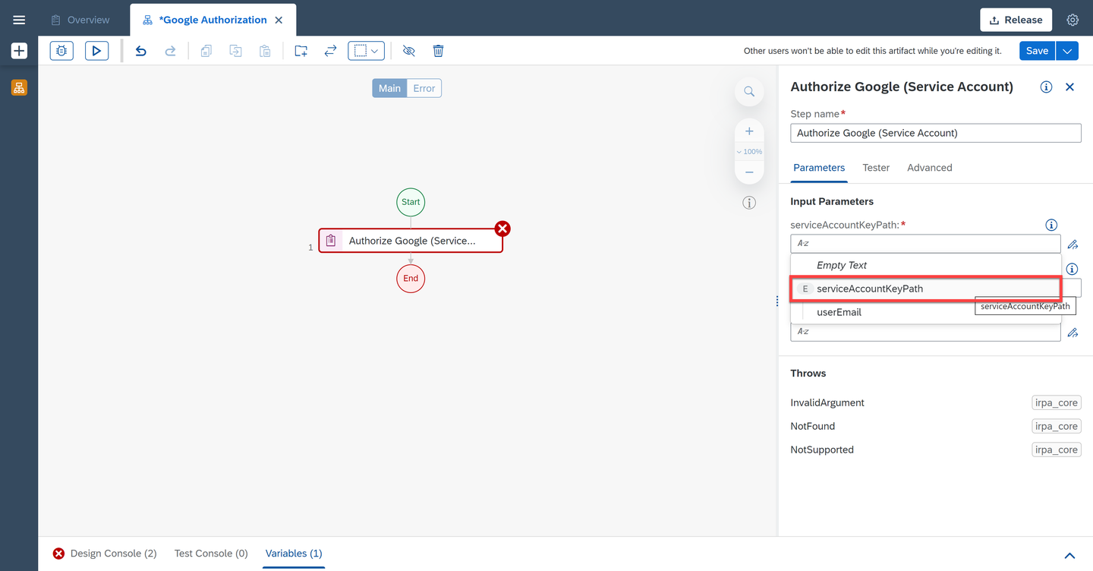Switch canvas to Main view
The height and width of the screenshot is (571, 1093).
coord(389,88)
